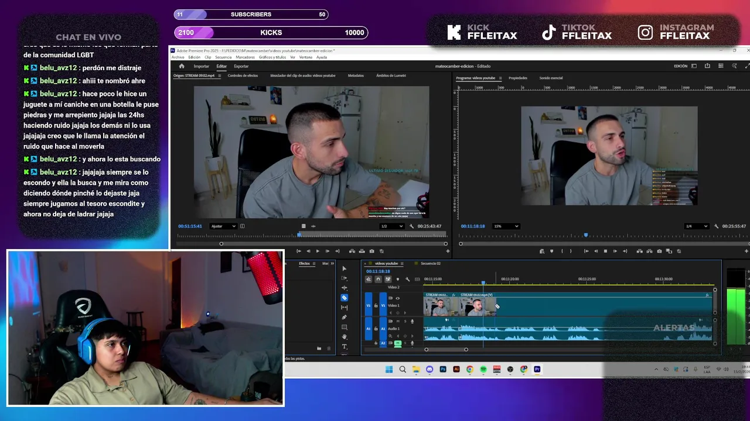
Task: Open Source monitor zoom level dropdown Ajustar
Action: click(224, 226)
